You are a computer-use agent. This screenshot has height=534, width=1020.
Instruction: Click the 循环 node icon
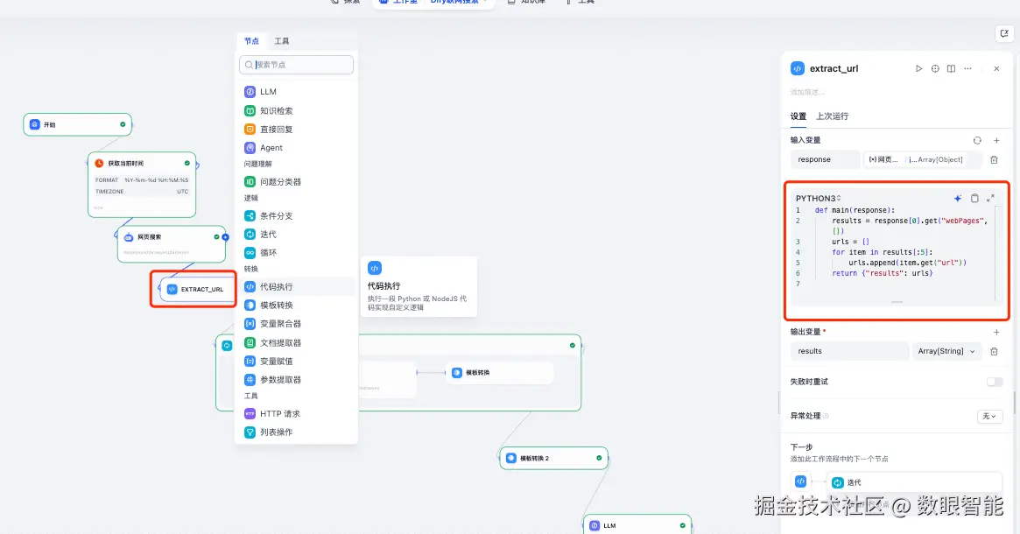point(250,252)
